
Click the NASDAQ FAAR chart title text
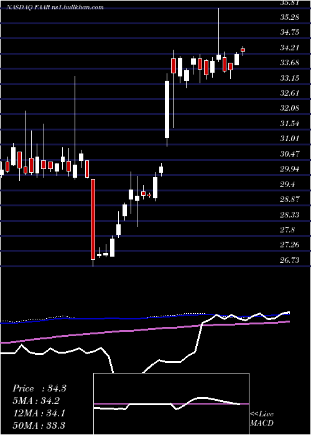(55, 7)
